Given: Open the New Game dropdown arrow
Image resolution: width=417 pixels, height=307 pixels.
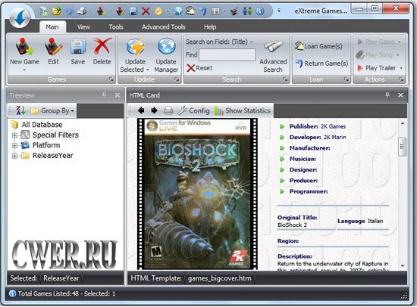Looking at the screenshot, I should pos(24,70).
